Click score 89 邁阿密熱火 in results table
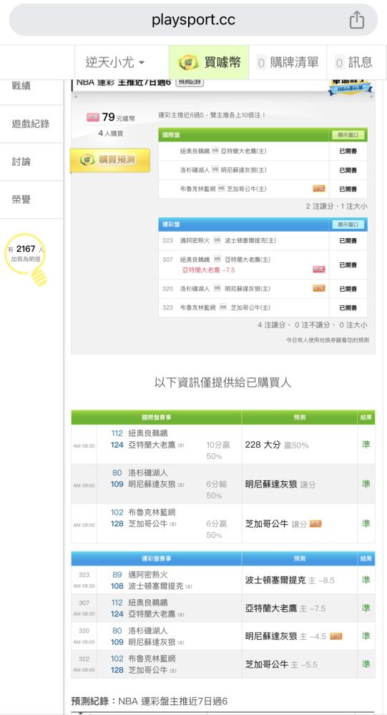This screenshot has width=387, height=715. pyautogui.click(x=117, y=575)
